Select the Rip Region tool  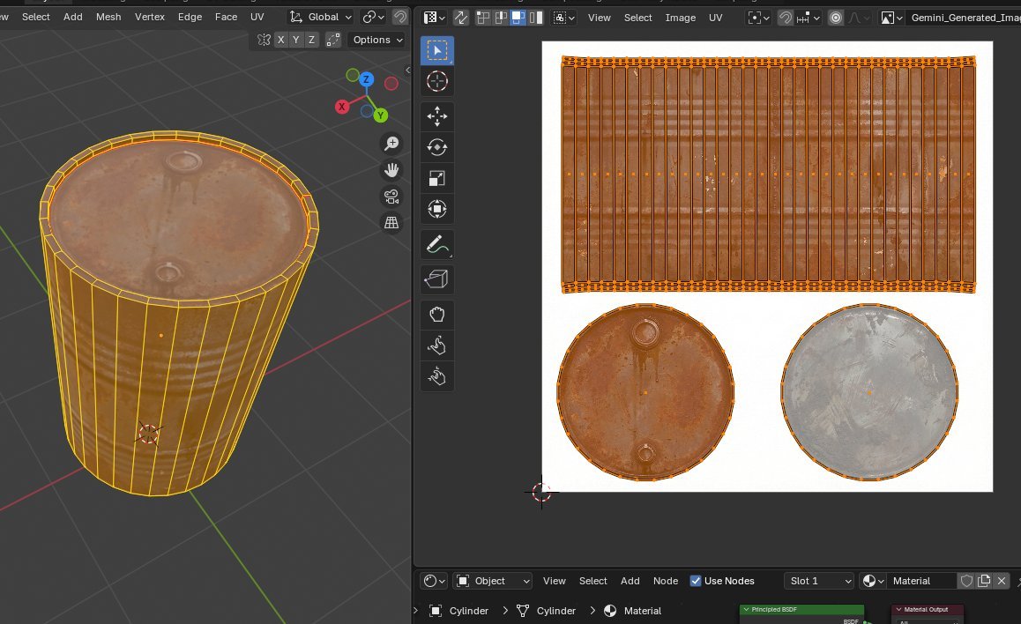tap(437, 279)
